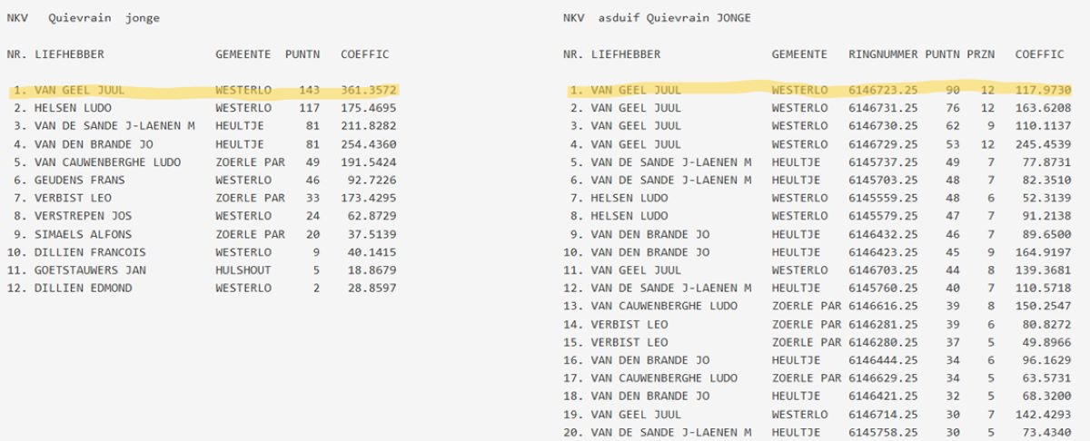1090x441 pixels.
Task: Click the PRZN column header
Action: coord(980,54)
